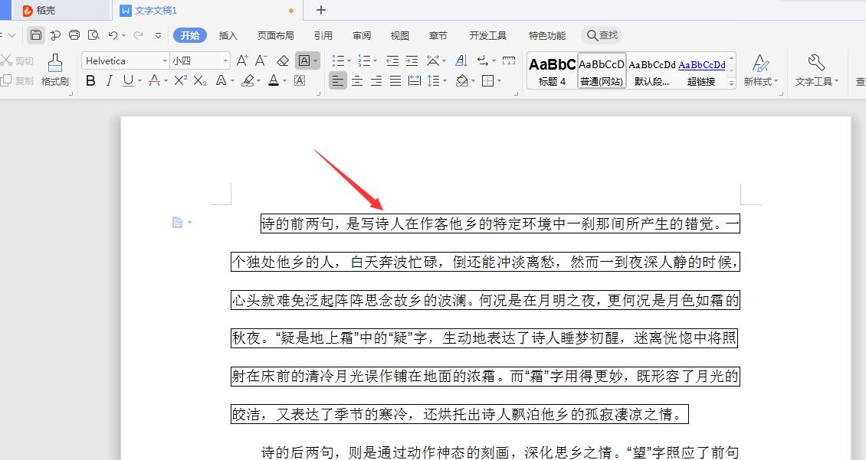Viewport: 866px width, 460px height.
Task: Open the 小四 font size dropdown
Action: pos(199,60)
